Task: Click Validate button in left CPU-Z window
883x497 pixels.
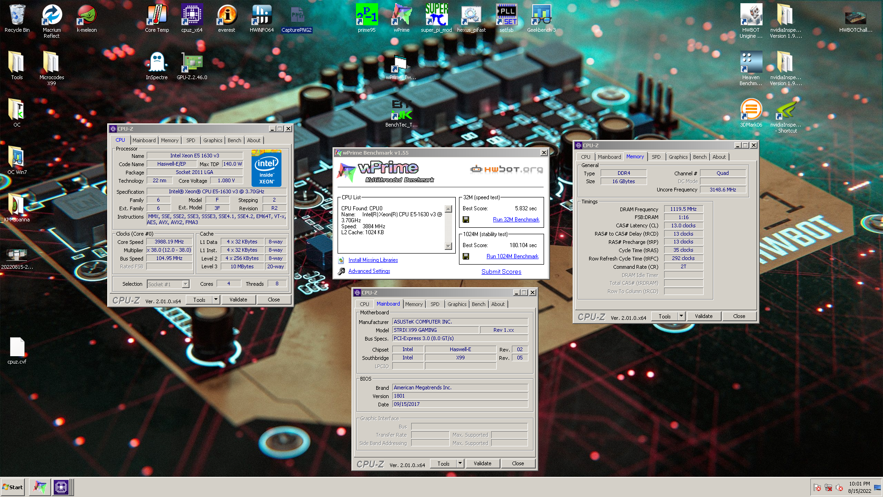Action: point(238,300)
